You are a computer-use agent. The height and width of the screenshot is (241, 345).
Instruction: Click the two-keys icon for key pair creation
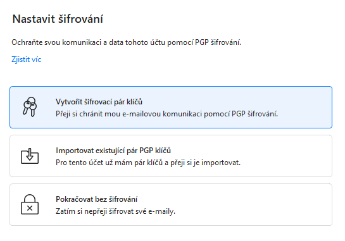point(30,107)
